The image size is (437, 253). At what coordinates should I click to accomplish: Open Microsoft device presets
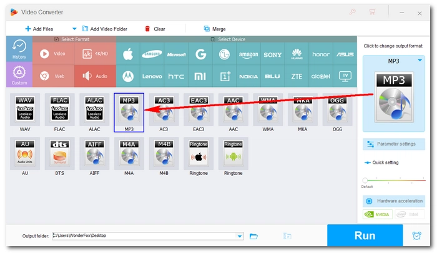click(176, 54)
